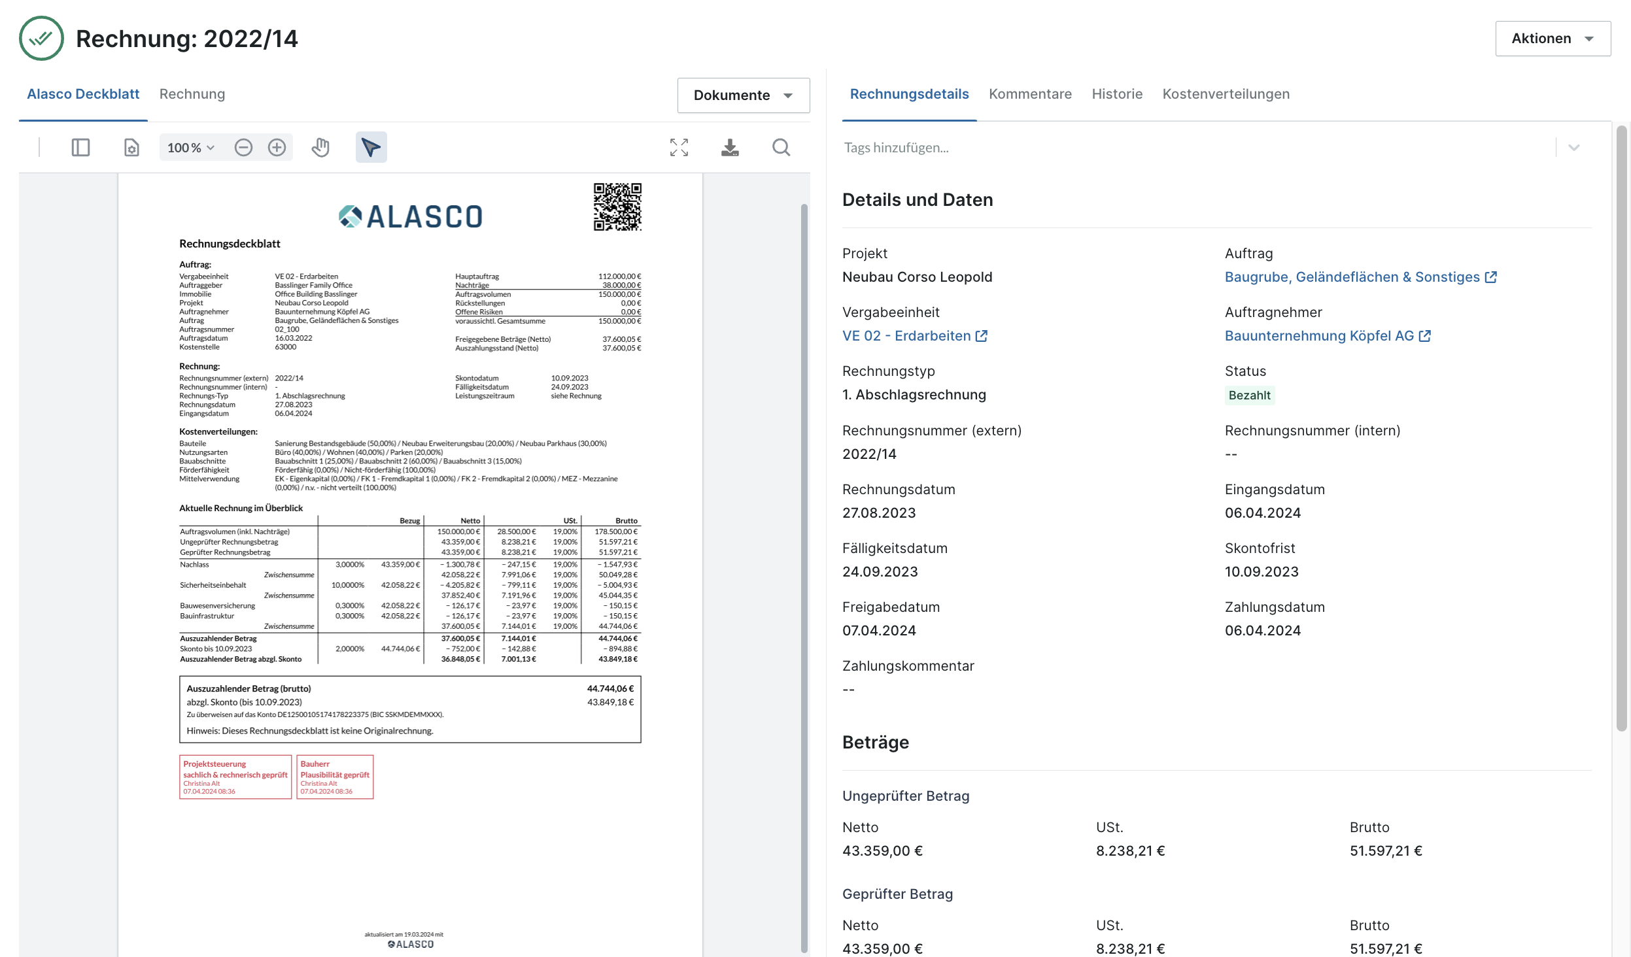
Task: Switch to the Alasco Deckblatt tab
Action: coord(83,94)
